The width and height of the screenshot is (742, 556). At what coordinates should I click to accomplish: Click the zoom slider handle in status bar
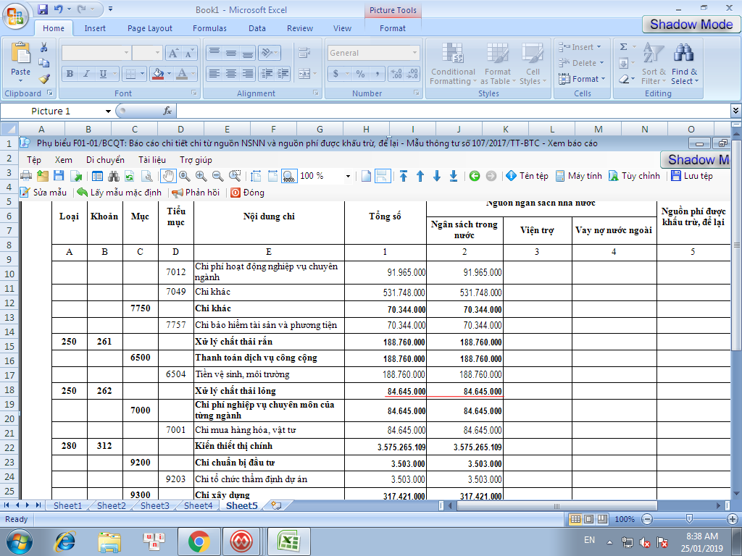pos(689,520)
